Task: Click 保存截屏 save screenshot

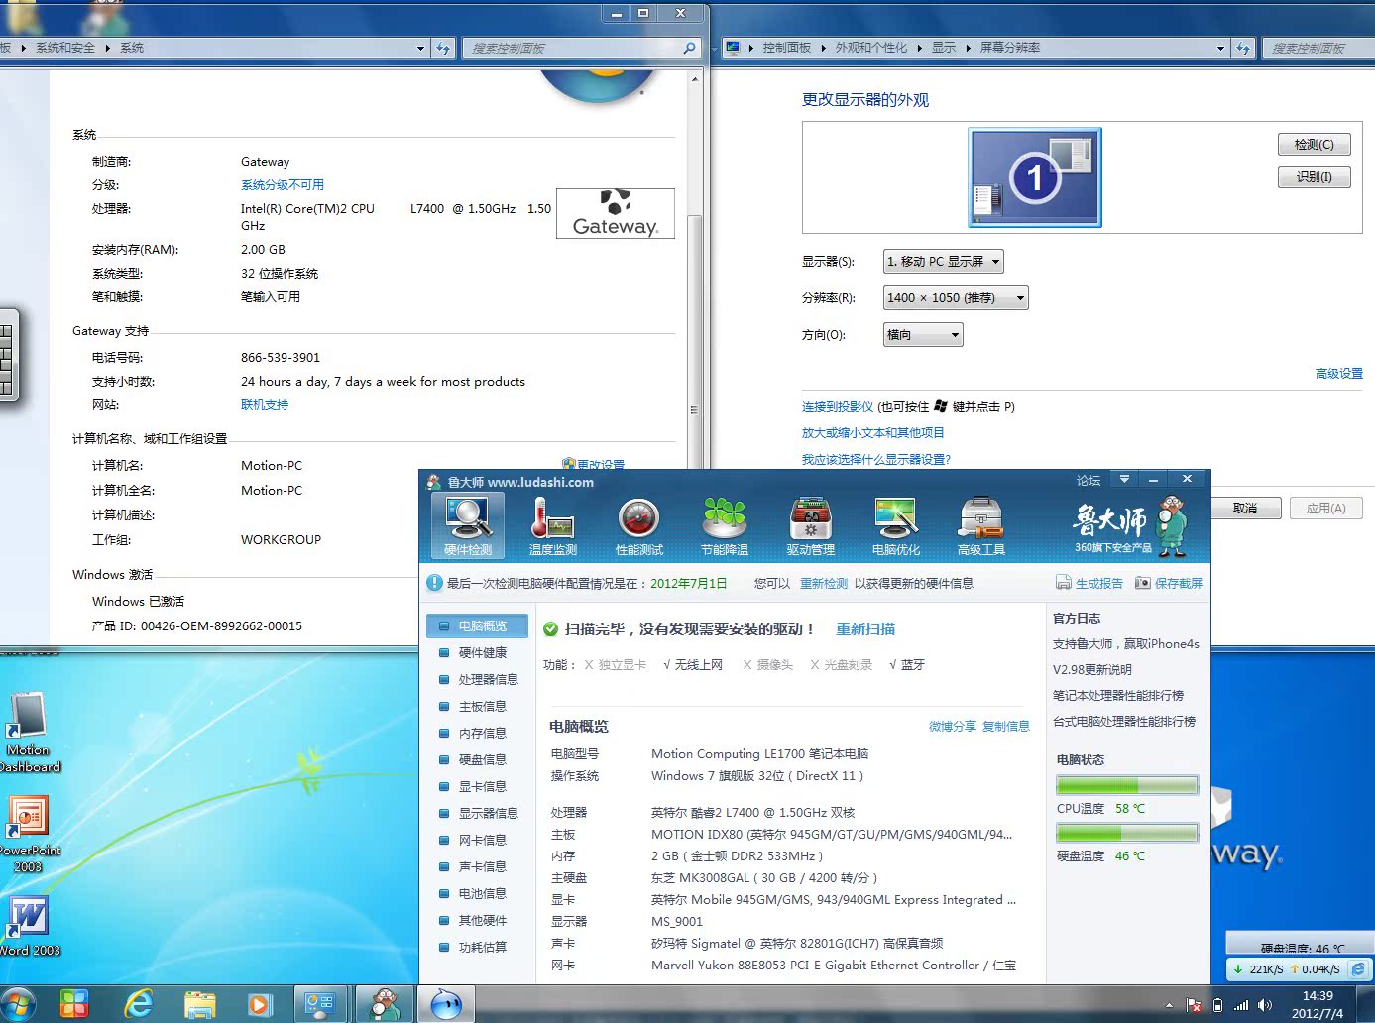Action: click(1169, 583)
